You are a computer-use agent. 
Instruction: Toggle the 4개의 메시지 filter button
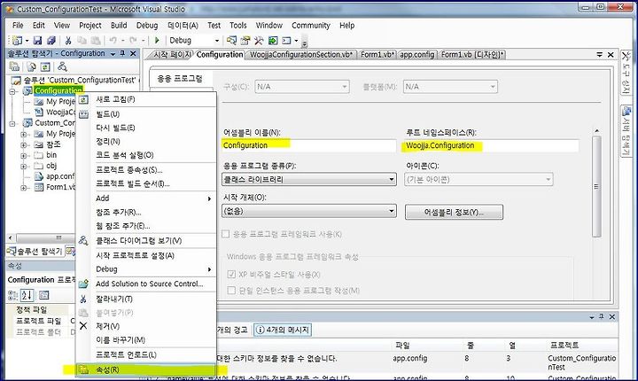pos(283,330)
